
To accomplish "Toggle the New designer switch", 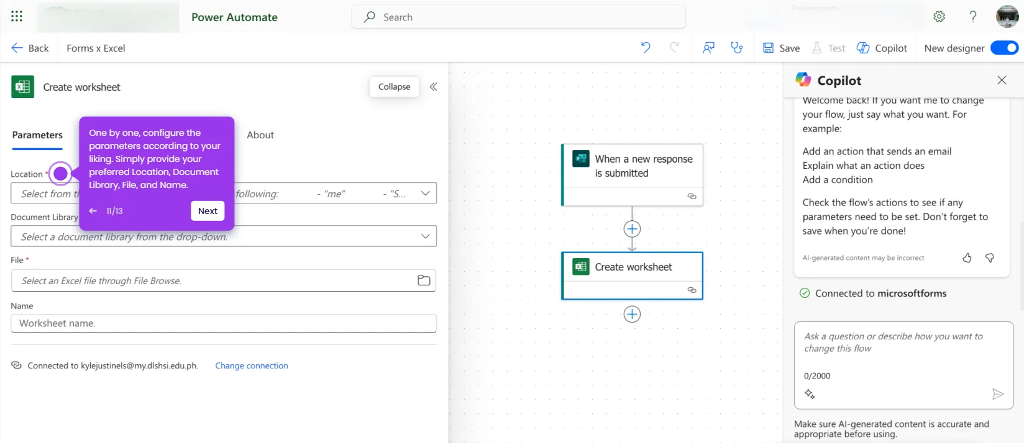I will (x=1004, y=48).
